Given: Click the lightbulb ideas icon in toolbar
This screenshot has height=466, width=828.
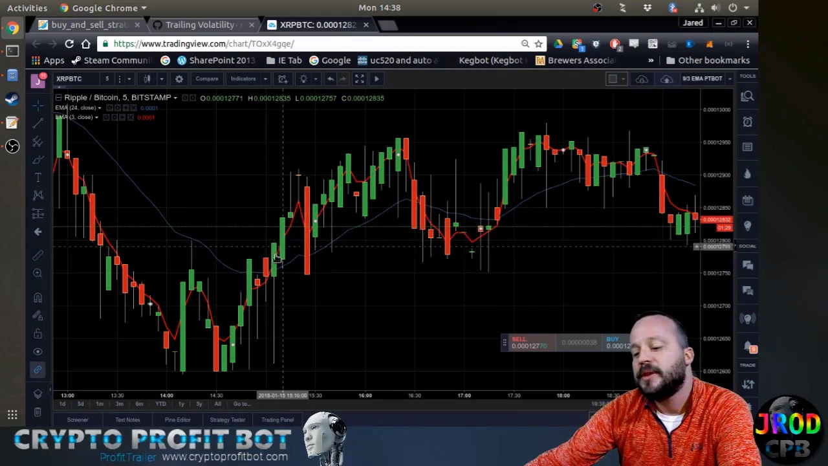Looking at the screenshot, I should (303, 79).
